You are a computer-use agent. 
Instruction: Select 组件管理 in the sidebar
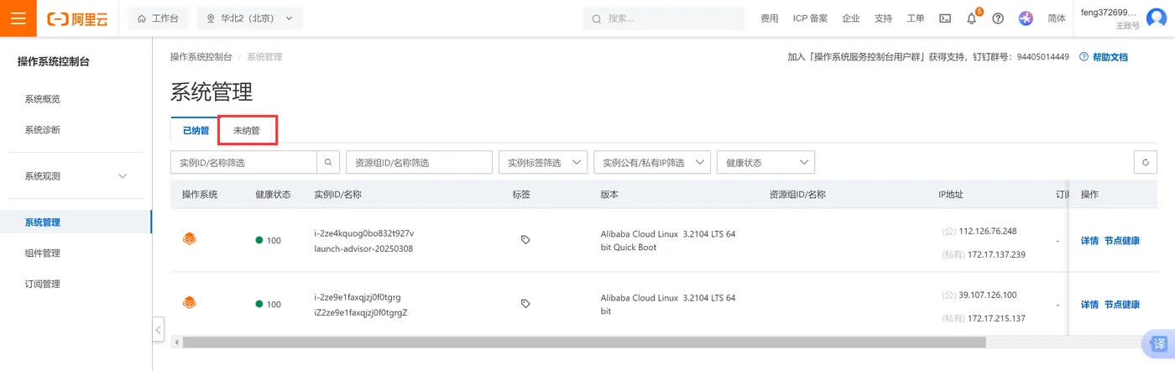[43, 253]
